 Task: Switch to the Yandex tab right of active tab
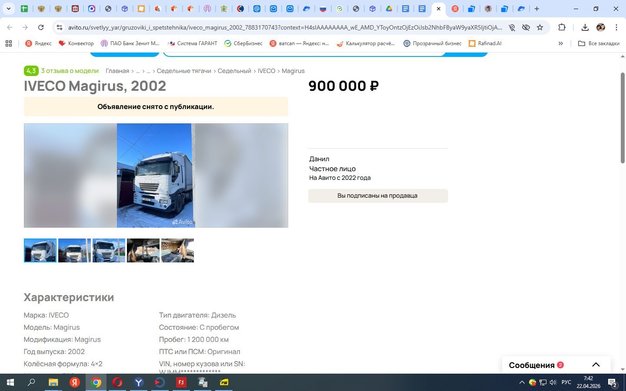455,9
